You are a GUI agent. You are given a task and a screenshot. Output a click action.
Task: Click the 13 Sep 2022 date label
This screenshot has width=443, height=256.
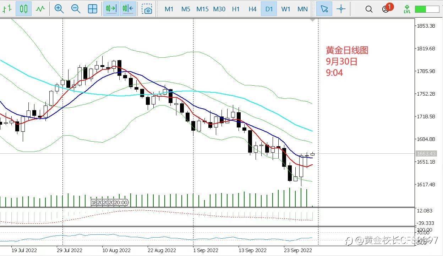[253, 250]
